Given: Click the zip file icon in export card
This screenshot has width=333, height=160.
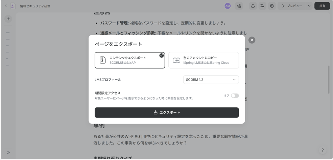Looking at the screenshot, I should point(102,60).
